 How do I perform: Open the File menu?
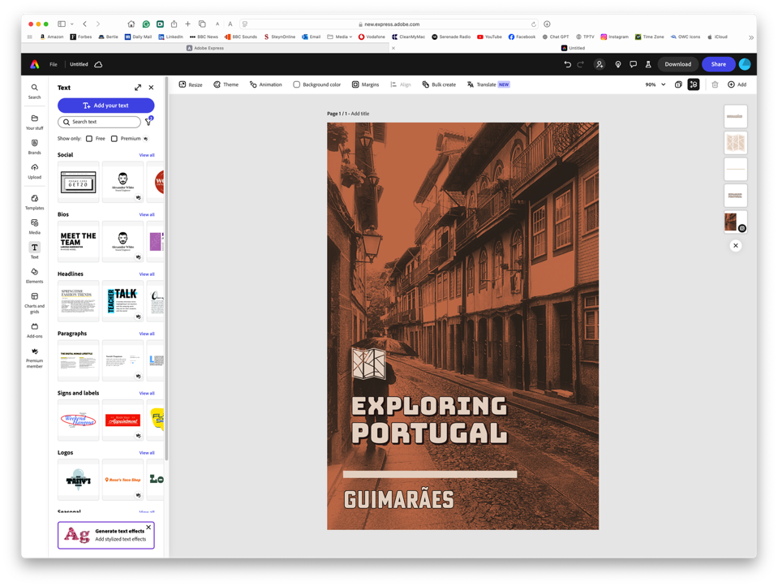[52, 63]
